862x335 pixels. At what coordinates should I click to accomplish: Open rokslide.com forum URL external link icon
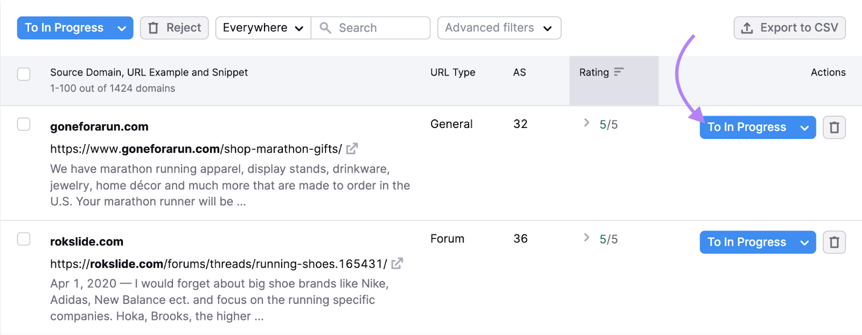(397, 264)
